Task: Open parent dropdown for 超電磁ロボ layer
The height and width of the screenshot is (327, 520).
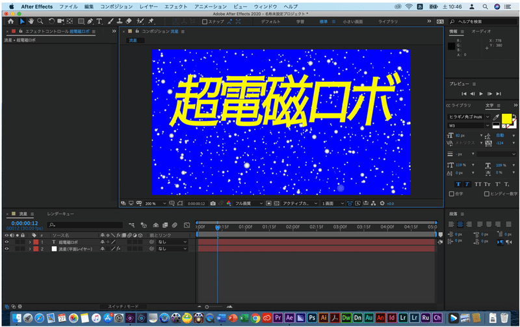Action: [172, 242]
